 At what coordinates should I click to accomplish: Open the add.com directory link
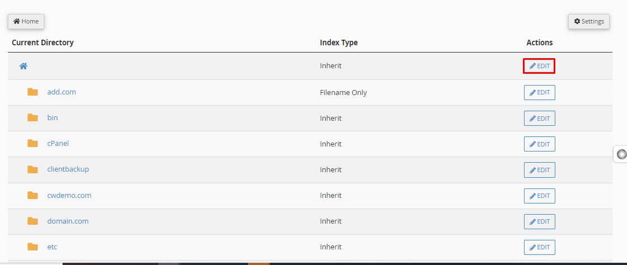[62, 92]
